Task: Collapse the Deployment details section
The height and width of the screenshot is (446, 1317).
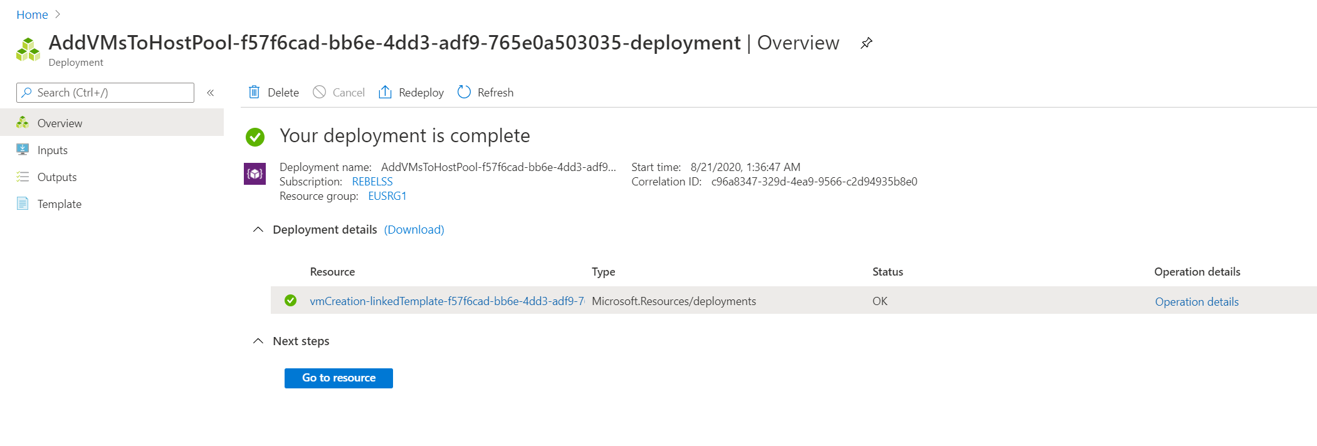Action: [x=258, y=230]
